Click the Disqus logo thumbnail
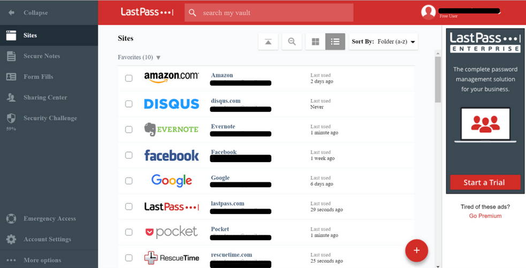Screen dimensions: 526x268 pyautogui.click(x=171, y=104)
